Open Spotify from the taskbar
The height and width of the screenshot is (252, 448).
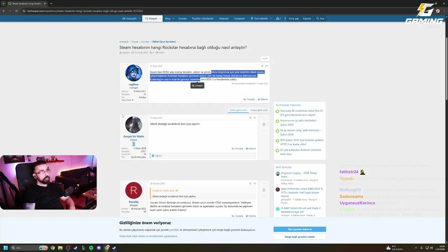coord(91,248)
